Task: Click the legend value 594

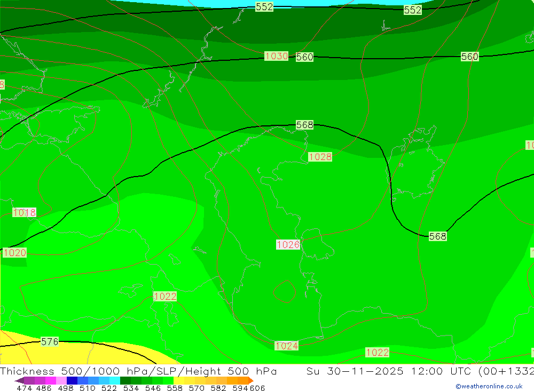Action: (x=240, y=388)
